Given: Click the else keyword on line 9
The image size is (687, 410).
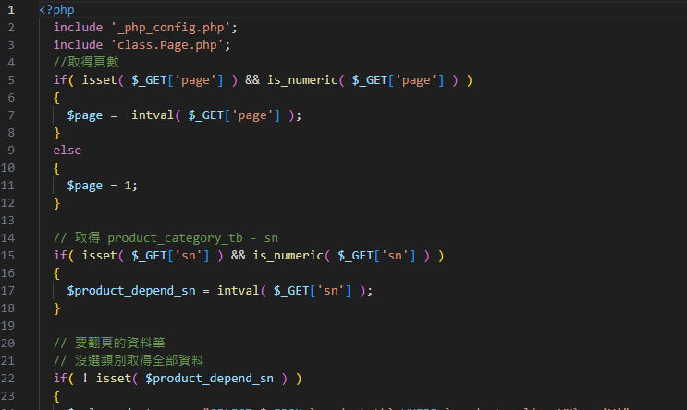Looking at the screenshot, I should [67, 151].
